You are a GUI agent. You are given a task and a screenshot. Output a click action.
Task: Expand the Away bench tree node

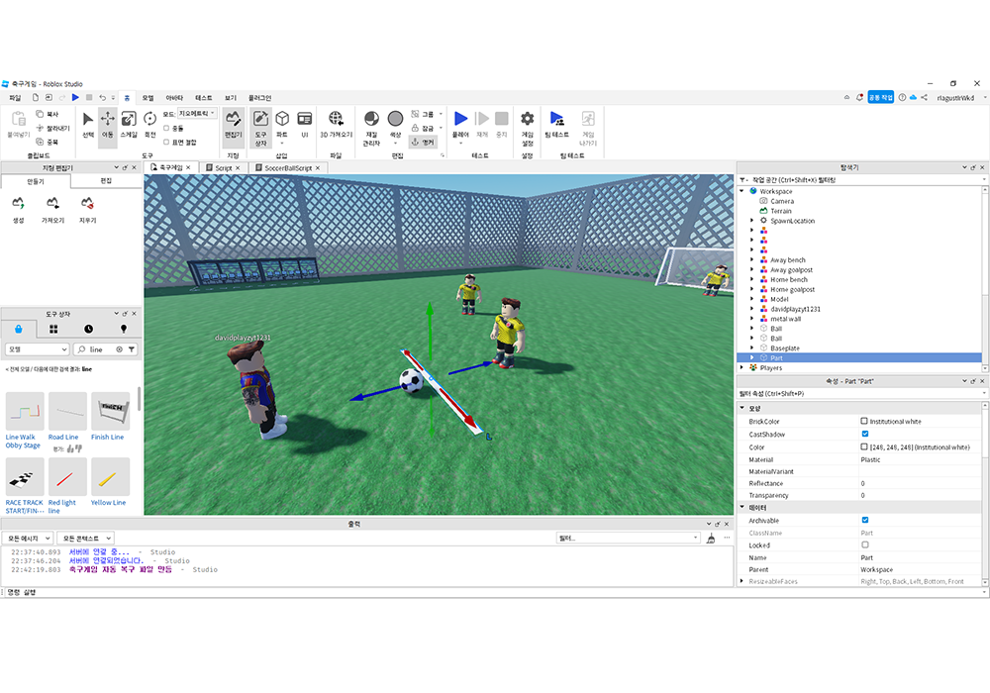(752, 260)
